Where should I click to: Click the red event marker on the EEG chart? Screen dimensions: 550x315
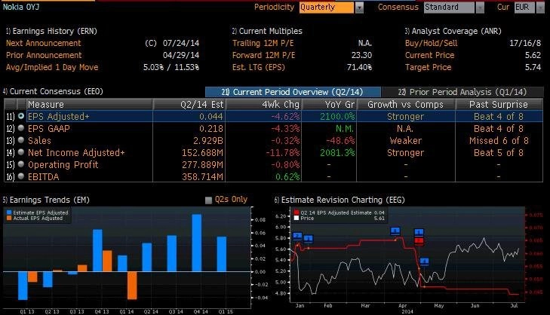click(x=419, y=240)
